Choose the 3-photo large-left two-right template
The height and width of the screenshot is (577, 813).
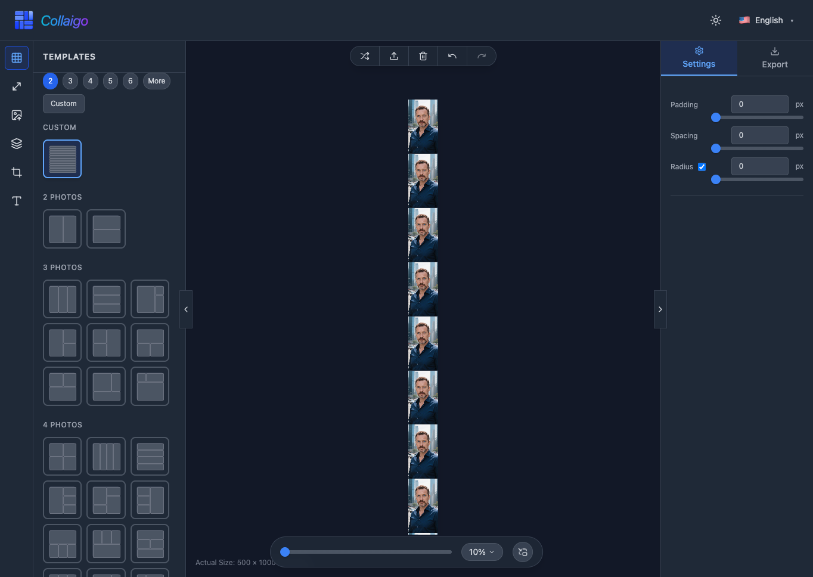150,299
